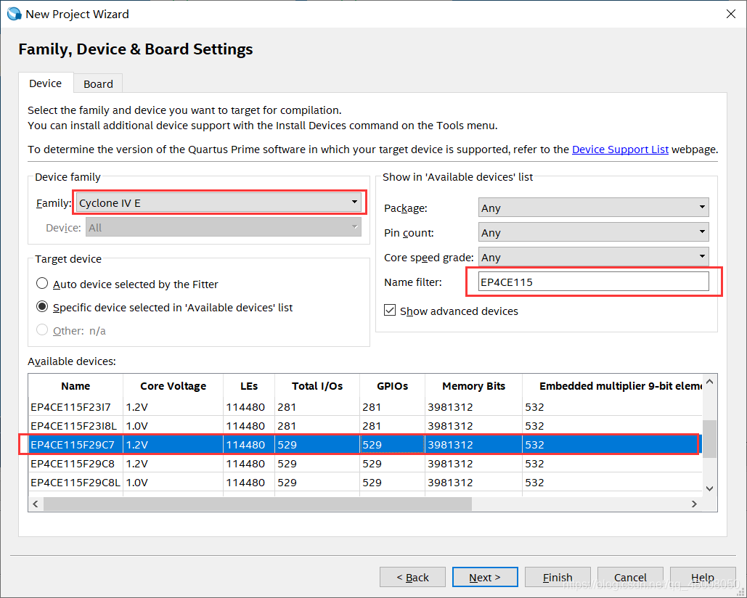Select Specific device selected in Available devices list
The width and height of the screenshot is (747, 598).
coord(42,307)
